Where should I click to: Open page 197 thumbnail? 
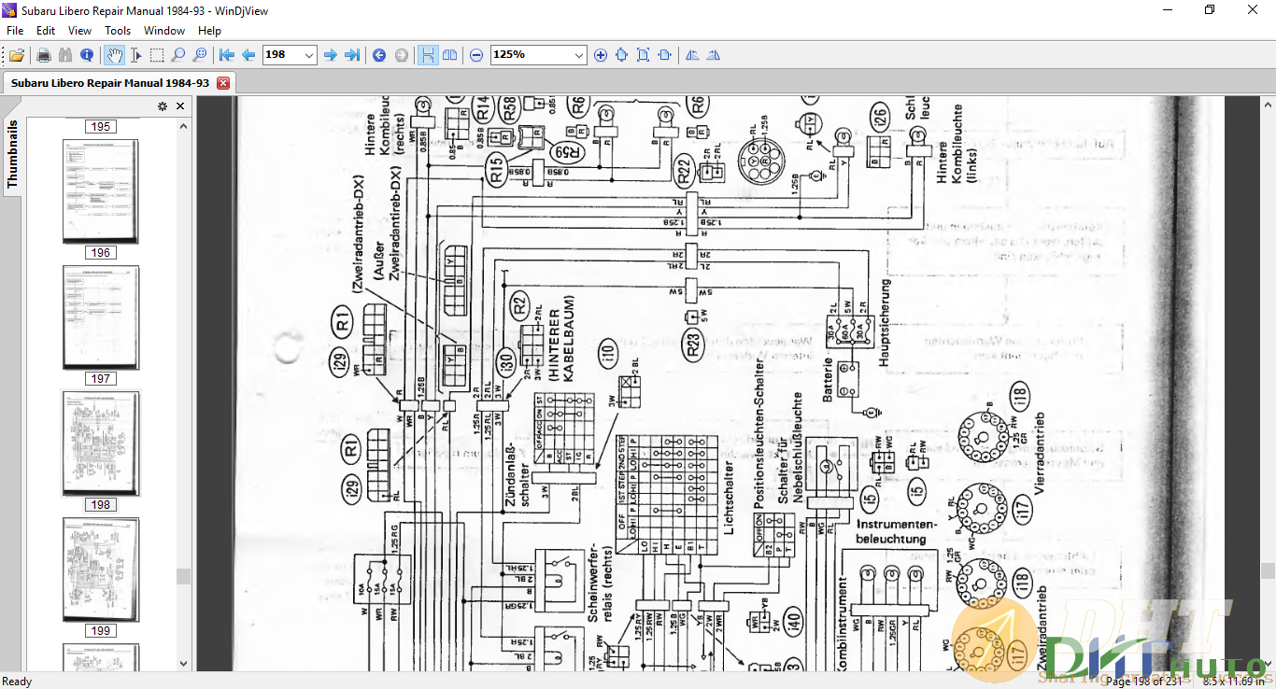click(101, 317)
